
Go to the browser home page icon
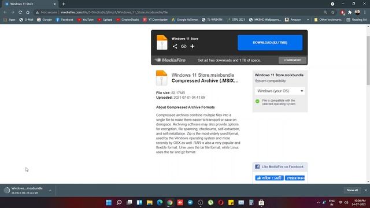[28, 12]
